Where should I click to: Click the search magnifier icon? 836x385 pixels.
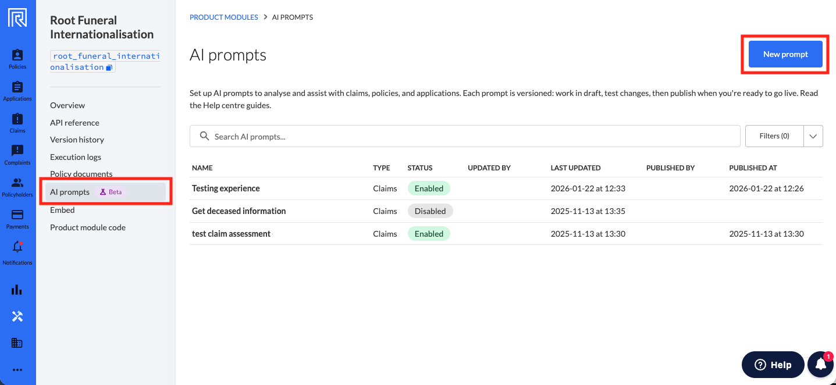[204, 136]
